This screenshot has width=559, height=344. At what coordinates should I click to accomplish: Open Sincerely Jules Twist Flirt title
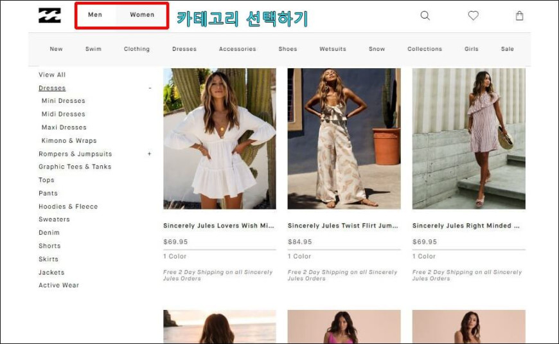click(x=342, y=226)
